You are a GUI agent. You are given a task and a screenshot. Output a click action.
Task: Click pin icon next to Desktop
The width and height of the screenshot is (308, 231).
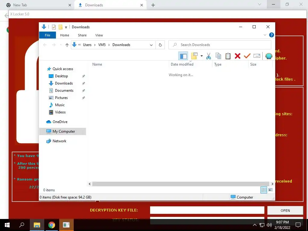click(x=84, y=76)
